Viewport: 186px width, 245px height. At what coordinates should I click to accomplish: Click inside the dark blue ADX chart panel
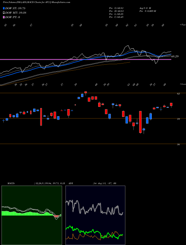pyautogui.click(x=95, y=215)
